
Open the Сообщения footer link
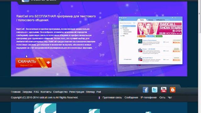click(131, 98)
